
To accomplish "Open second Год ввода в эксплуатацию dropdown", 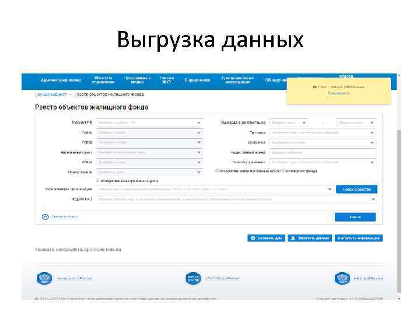I will (356, 123).
